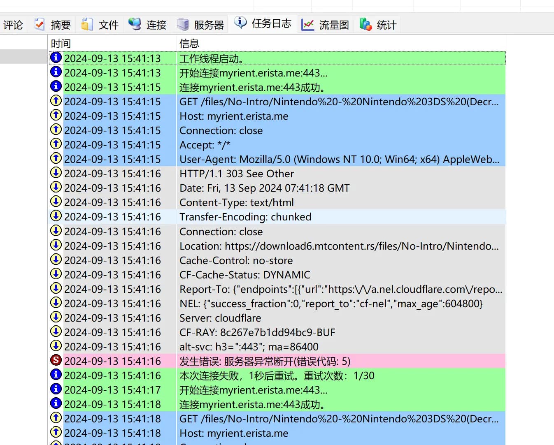
Task: Click the 服务器 tab server icon
Action: tap(183, 24)
